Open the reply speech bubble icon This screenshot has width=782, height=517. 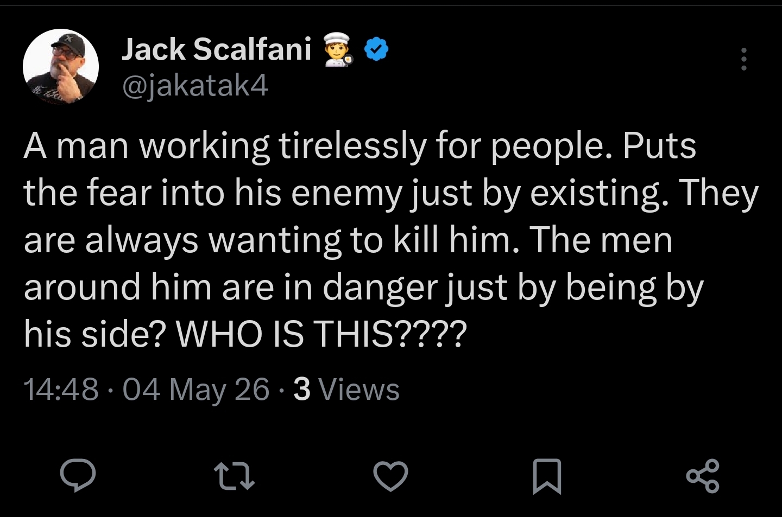pos(78,475)
